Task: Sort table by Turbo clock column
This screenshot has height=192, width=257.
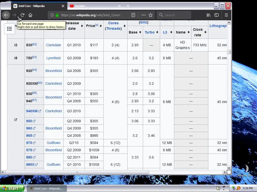Action: pos(157,32)
